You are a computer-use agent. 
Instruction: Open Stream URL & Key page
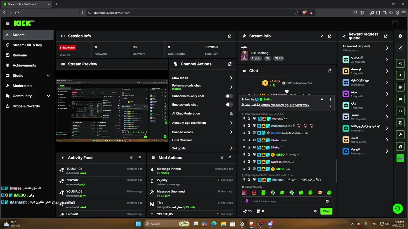coord(28,45)
